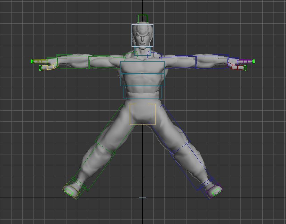
Task: Select the blue clavicle bone beside the neck
Action: click(154, 56)
